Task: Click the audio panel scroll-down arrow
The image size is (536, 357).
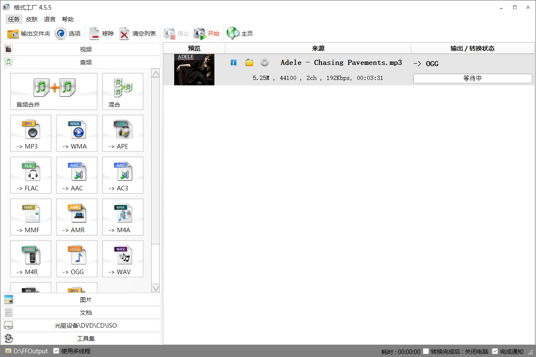Action: (156, 288)
